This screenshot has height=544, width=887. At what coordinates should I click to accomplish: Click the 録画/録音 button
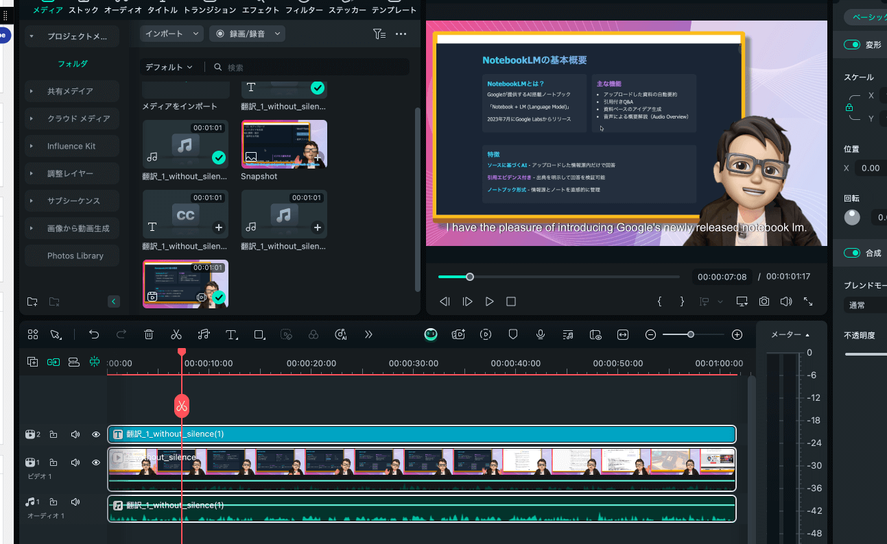[247, 34]
